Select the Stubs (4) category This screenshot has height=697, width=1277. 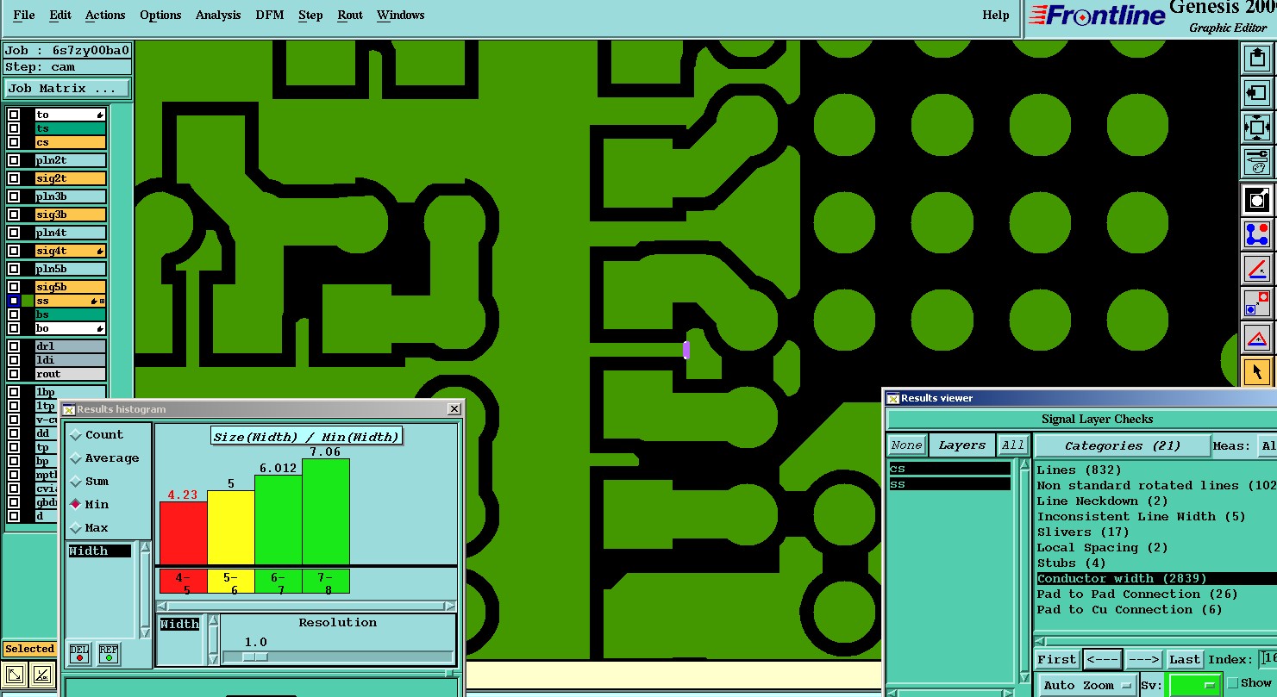[1071, 563]
